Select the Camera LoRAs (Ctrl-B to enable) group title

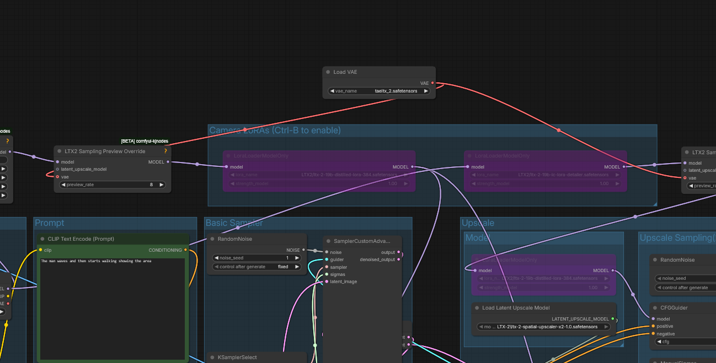pyautogui.click(x=275, y=131)
